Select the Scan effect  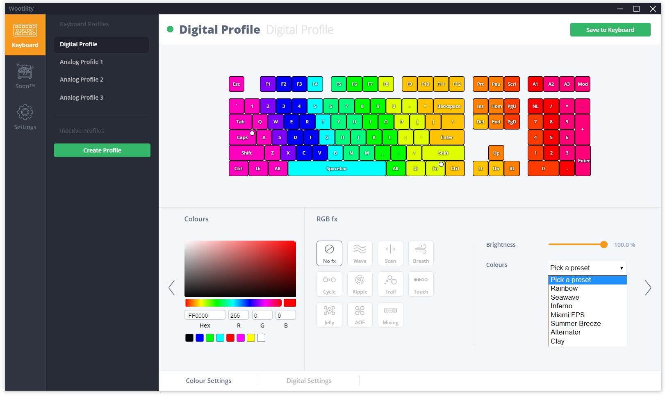point(390,253)
